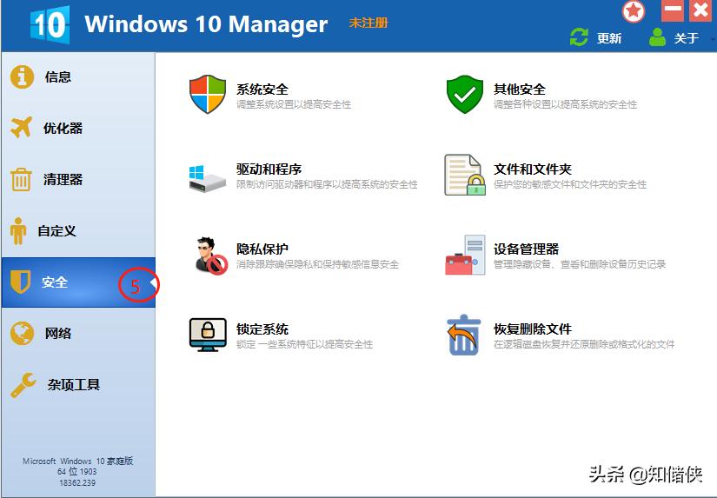
Task: Open the 信息 sidebar tab
Action: pyautogui.click(x=57, y=76)
